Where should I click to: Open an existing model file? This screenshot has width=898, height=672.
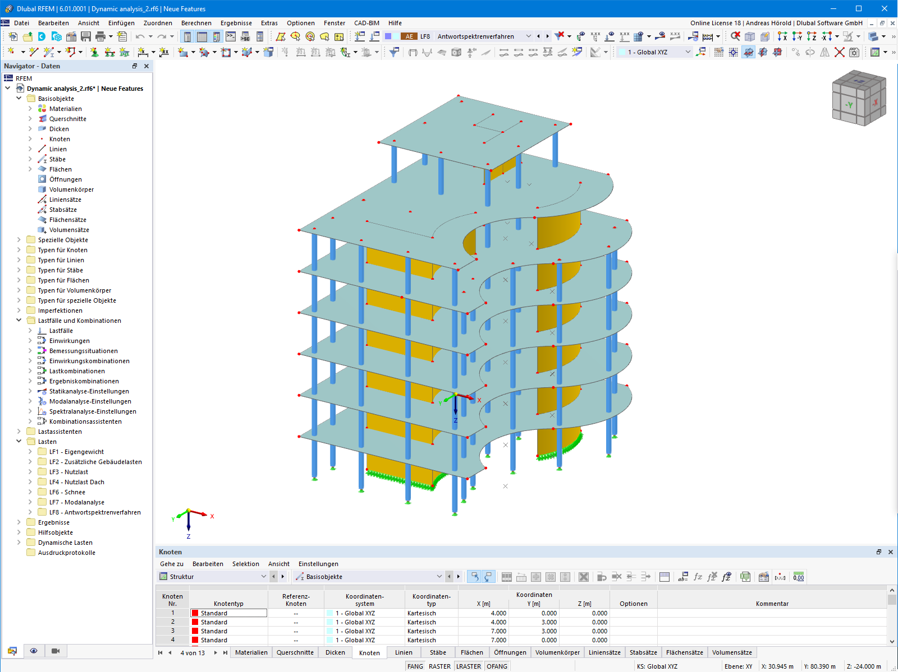tap(28, 36)
